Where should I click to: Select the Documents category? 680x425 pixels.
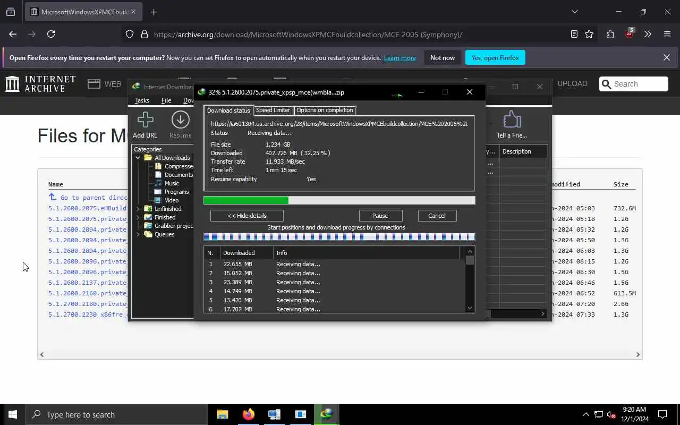click(x=174, y=175)
